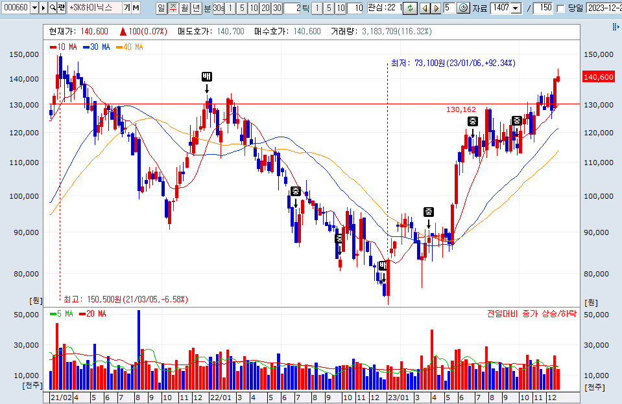622x404 pixels.
Task: Click the tick count input showing 10
Action: (x=355, y=8)
